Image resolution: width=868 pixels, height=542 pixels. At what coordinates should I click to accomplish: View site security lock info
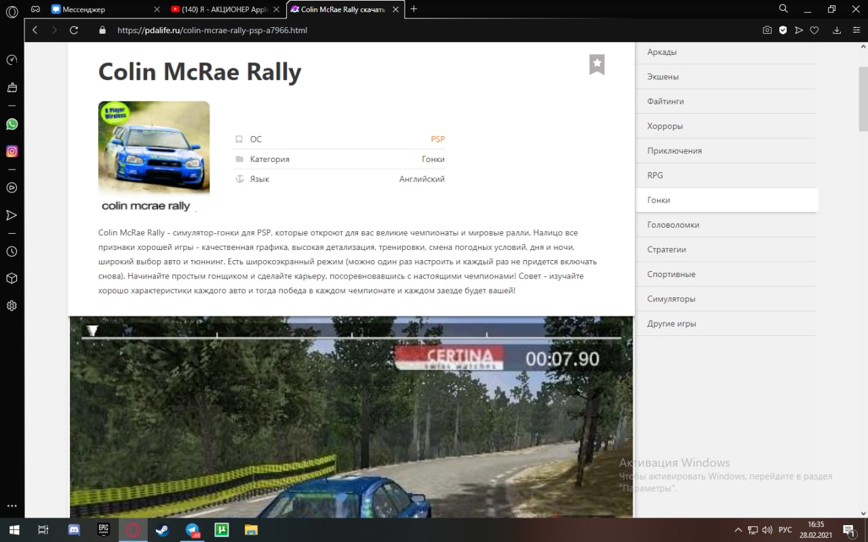tap(103, 30)
